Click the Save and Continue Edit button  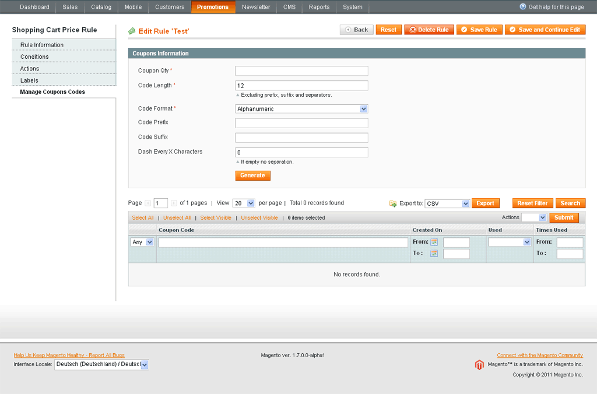point(545,30)
